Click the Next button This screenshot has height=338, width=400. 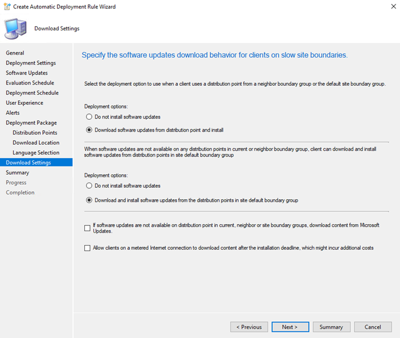[x=290, y=327]
